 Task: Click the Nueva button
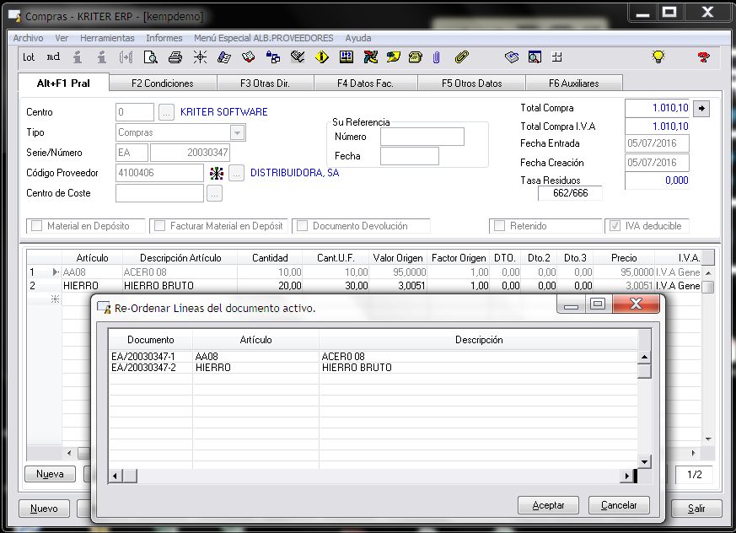click(50, 474)
